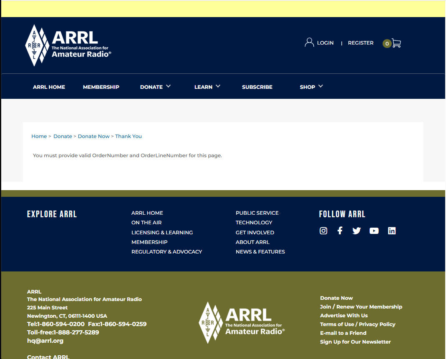Click the EXPLORE ARRL heading
Image resolution: width=446 pixels, height=359 pixels.
[x=52, y=214]
